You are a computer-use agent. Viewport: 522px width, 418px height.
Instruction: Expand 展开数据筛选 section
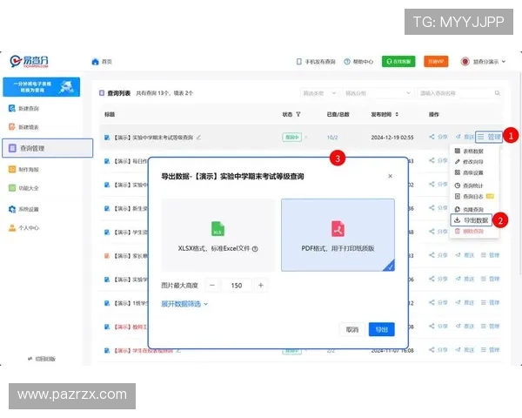click(x=184, y=304)
